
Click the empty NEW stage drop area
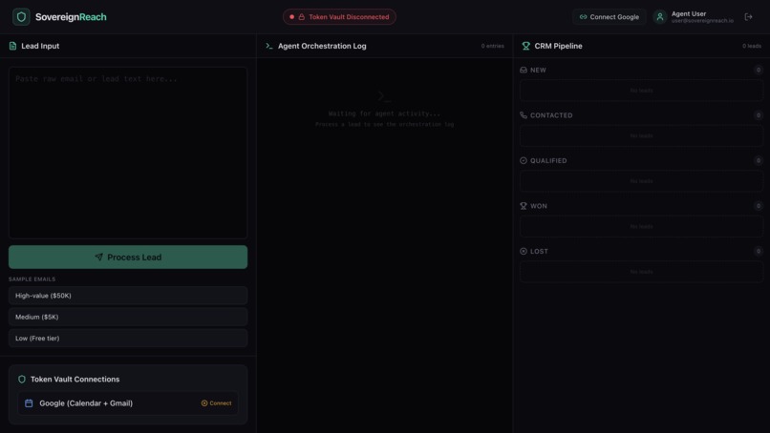click(x=641, y=91)
